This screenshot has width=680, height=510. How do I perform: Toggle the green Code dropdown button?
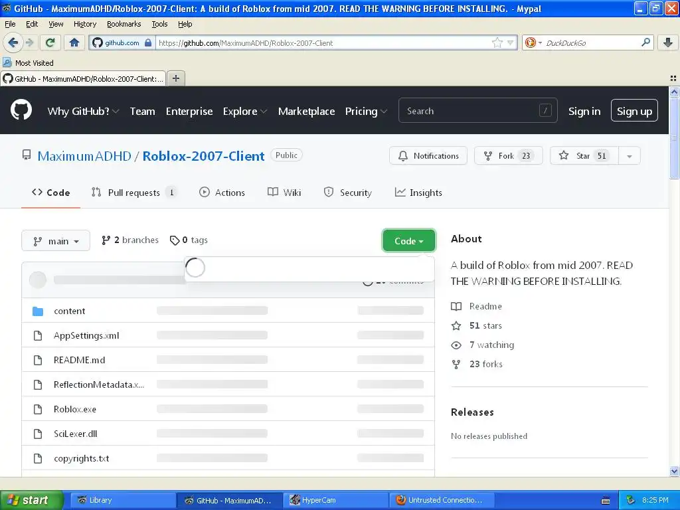[x=408, y=240]
